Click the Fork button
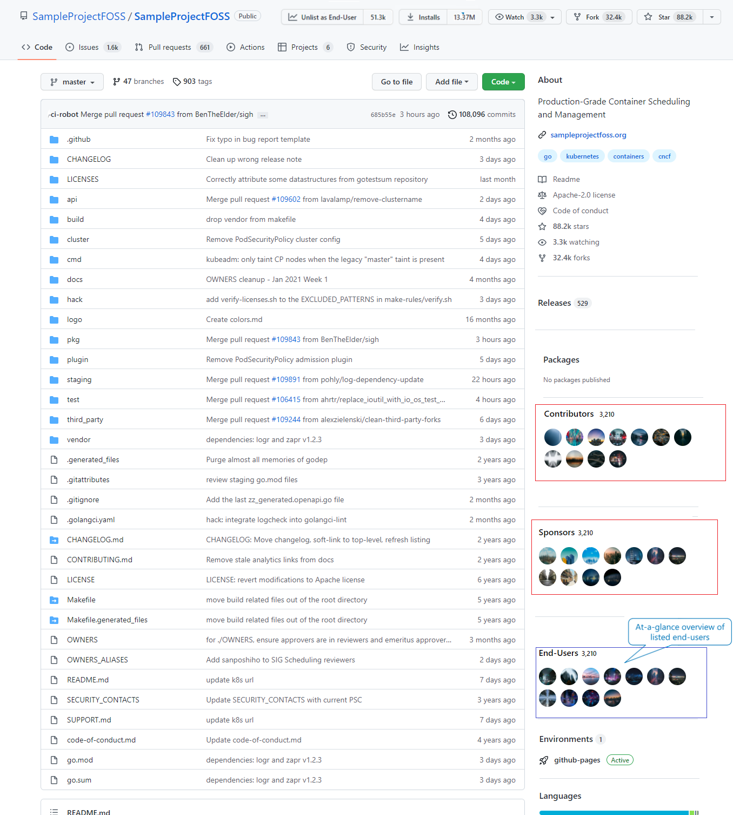 point(599,17)
